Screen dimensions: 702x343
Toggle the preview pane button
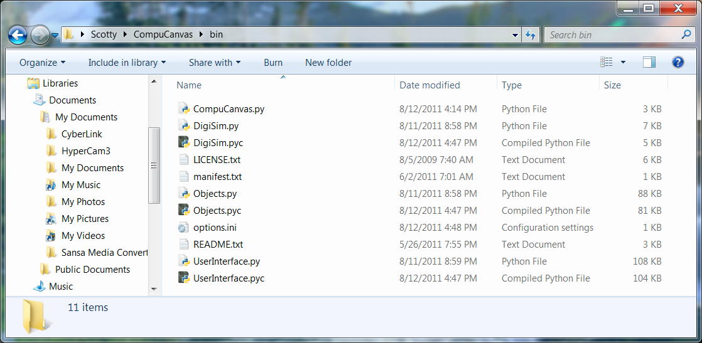click(649, 62)
